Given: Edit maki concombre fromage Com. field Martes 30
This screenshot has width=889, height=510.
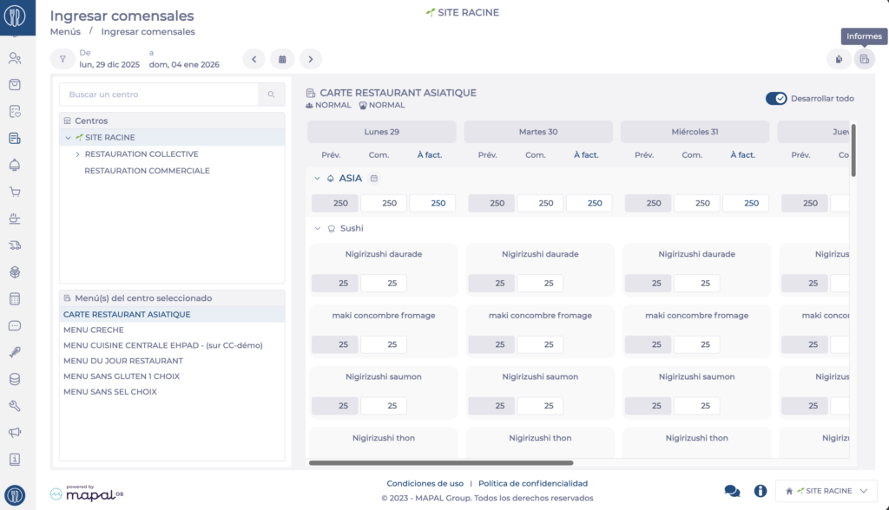Looking at the screenshot, I should tap(540, 344).
